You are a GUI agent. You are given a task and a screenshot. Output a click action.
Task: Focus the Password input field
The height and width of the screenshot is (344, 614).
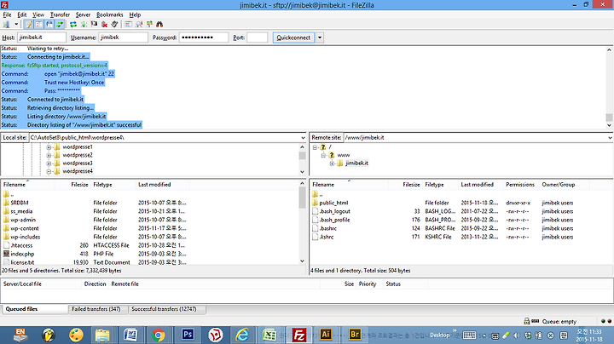tap(204, 37)
